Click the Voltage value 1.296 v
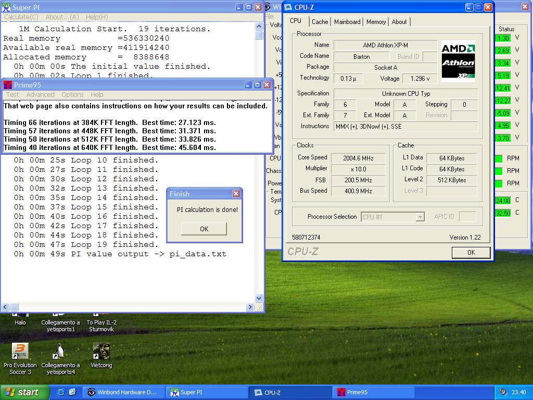 (x=420, y=79)
